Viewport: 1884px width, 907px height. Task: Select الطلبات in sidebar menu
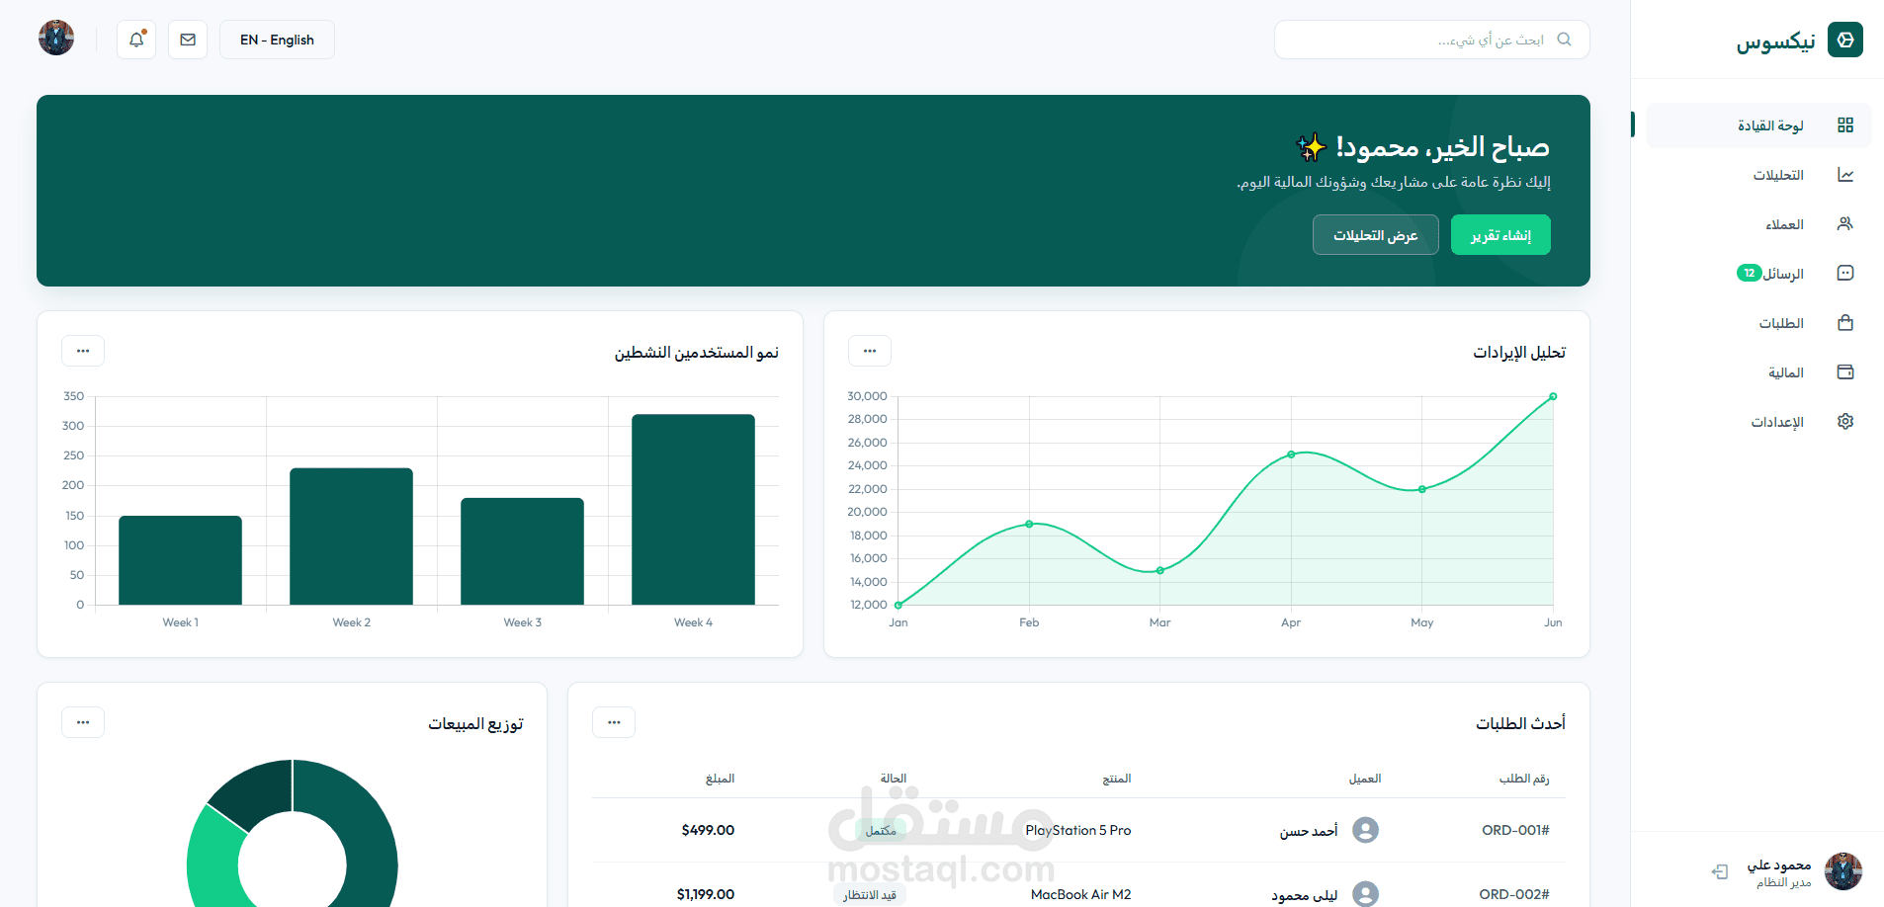point(1759,323)
